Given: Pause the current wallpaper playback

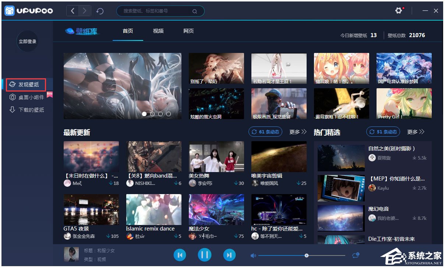Looking at the screenshot, I should click(205, 255).
